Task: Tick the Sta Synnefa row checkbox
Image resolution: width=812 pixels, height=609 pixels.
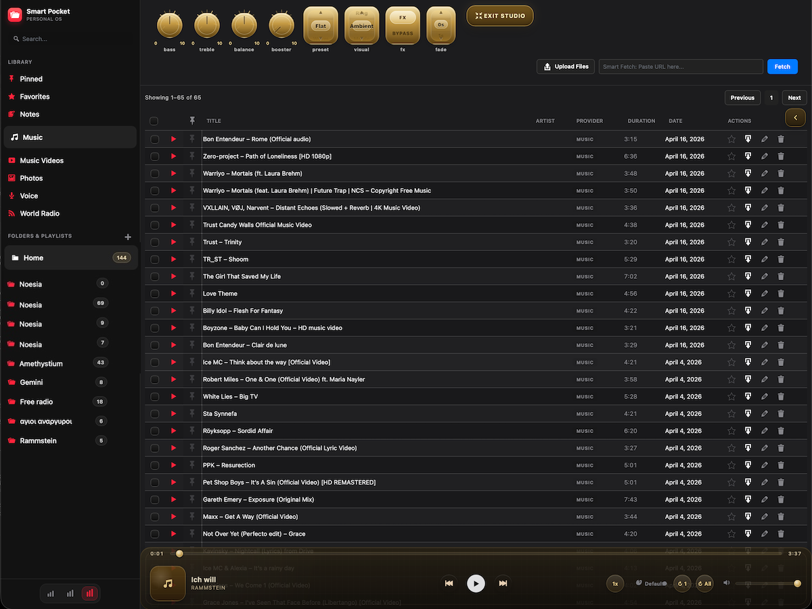Action: click(x=154, y=414)
